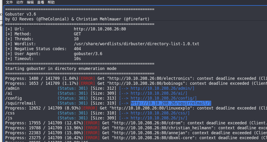Viewport: 267px width, 142px height.
Task: Open the 帮助 menu
Action: pos(51,2)
